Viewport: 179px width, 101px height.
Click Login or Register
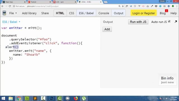click(x=143, y=13)
